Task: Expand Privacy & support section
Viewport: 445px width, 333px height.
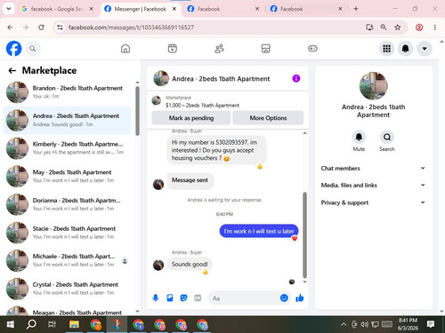Action: (x=373, y=202)
